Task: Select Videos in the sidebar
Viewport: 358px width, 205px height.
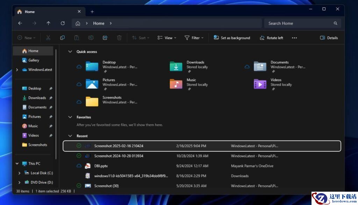Action: click(x=33, y=136)
